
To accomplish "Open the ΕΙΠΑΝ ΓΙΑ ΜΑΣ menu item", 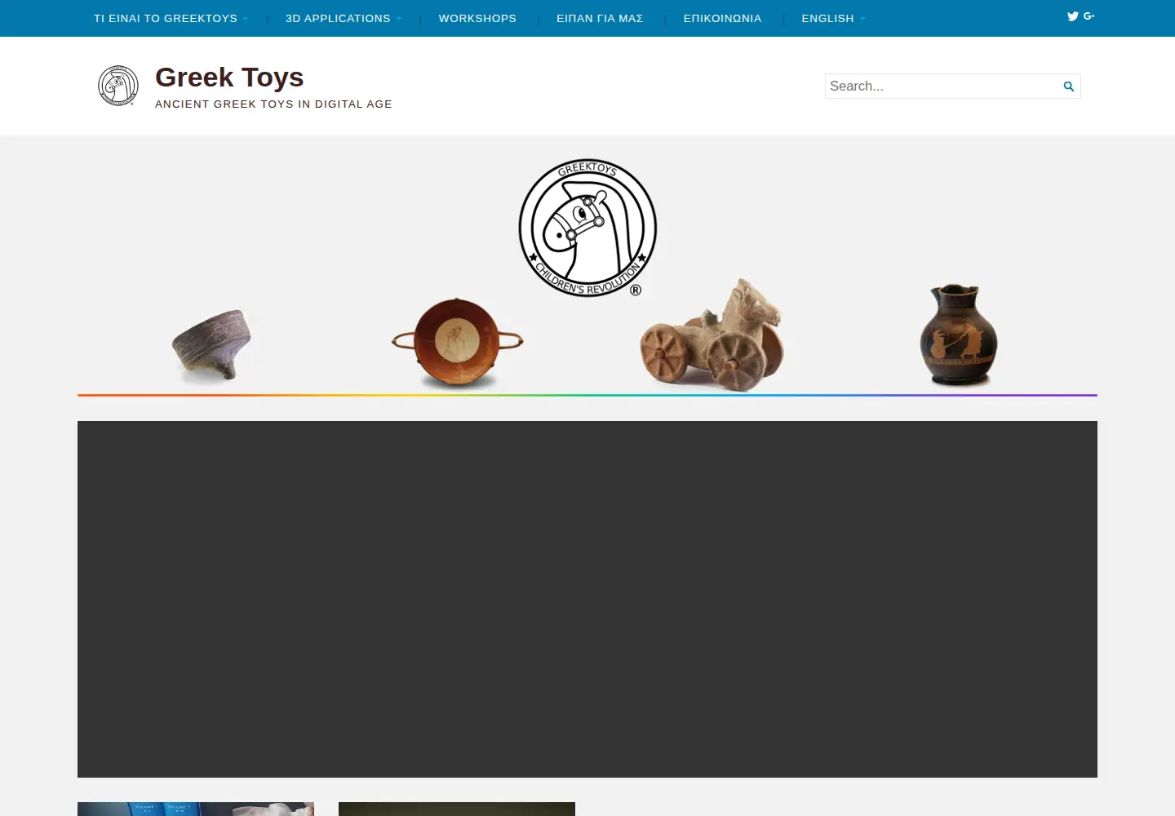I will [600, 18].
